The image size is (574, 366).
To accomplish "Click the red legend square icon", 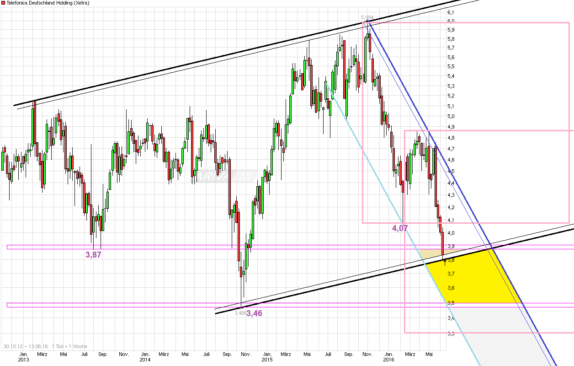I will [x=3, y=3].
